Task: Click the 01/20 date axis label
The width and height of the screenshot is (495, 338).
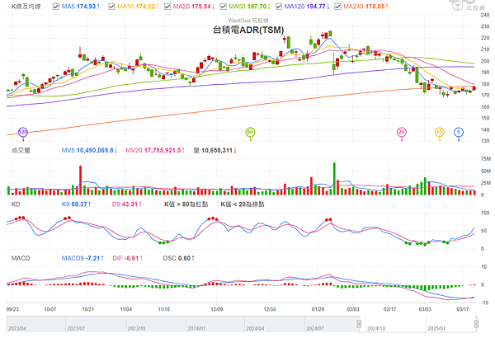Action: (318, 309)
